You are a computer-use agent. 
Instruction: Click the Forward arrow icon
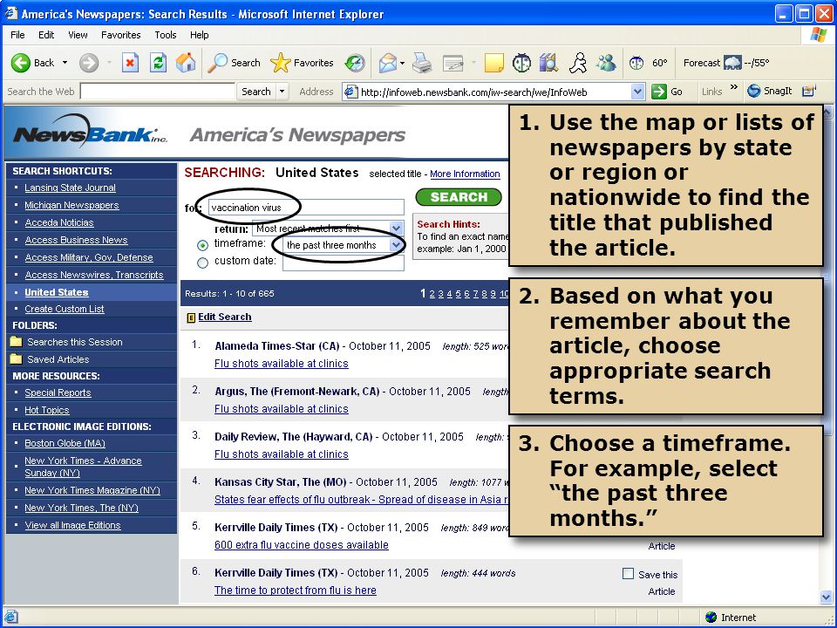point(89,63)
